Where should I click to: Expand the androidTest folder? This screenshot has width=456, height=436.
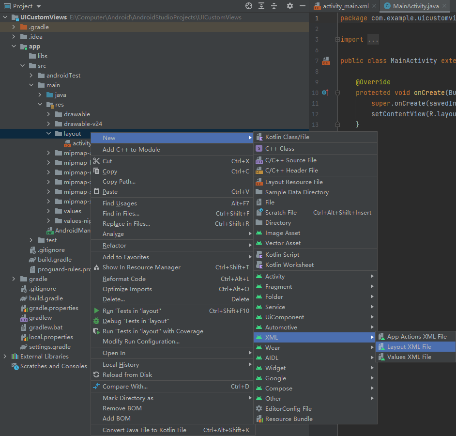[x=31, y=76]
